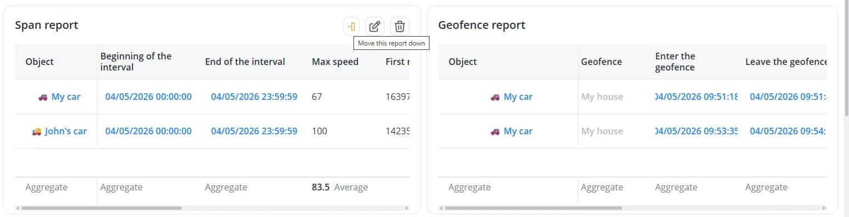Open John's car link in Span report

coord(66,132)
